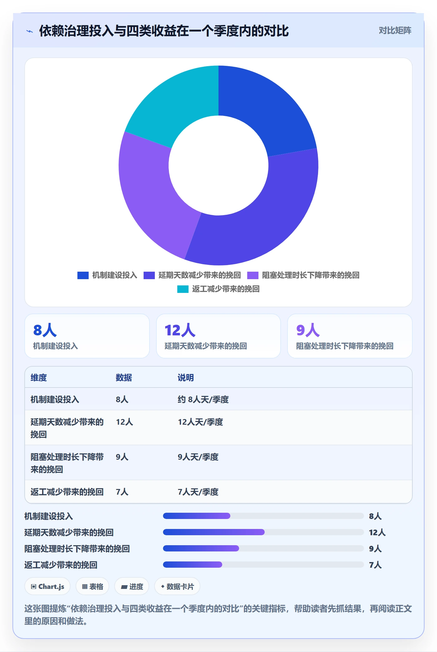Open the 12人 延期天数减少 stat card
The width and height of the screenshot is (437, 652).
pos(219,336)
